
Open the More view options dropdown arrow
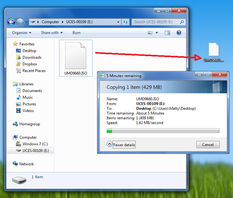[x=157, y=33]
